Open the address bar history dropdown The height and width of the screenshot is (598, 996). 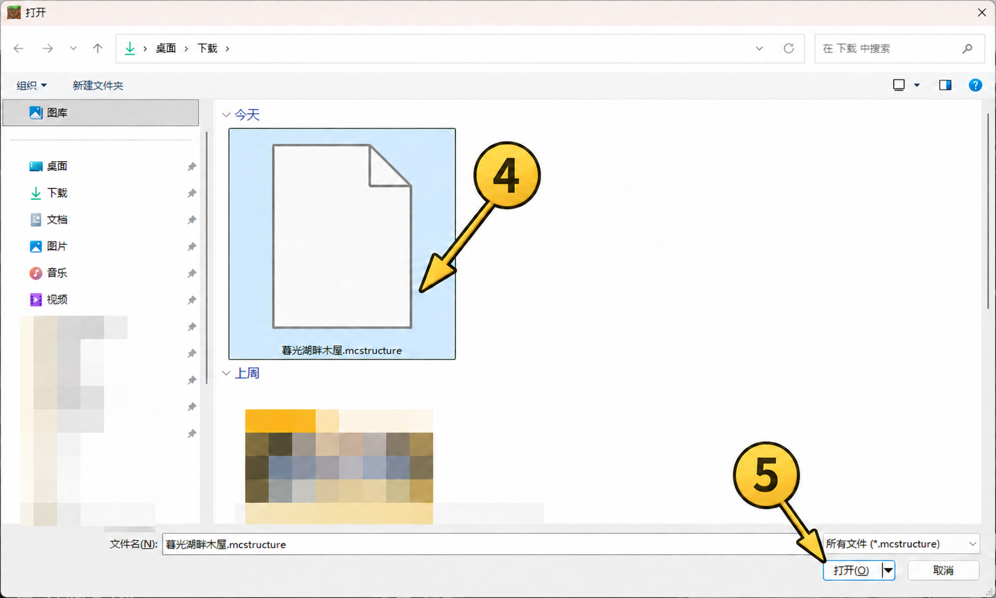[759, 48]
